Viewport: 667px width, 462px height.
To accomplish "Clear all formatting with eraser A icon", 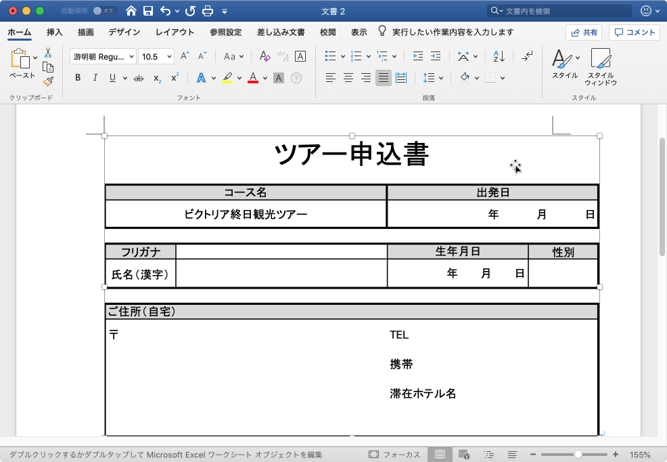I will coord(264,56).
